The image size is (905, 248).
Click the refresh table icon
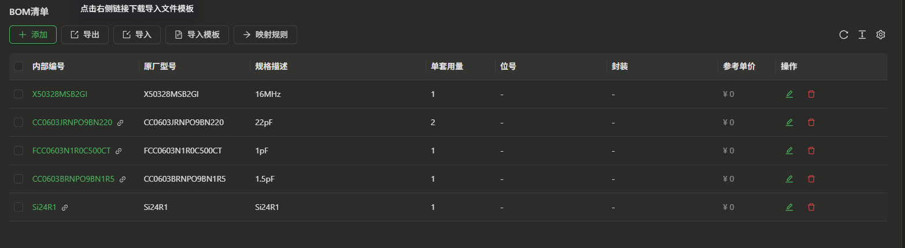click(x=844, y=35)
